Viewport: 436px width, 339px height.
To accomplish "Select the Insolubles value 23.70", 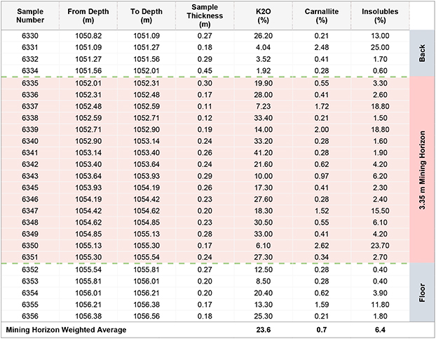I will coord(383,247).
